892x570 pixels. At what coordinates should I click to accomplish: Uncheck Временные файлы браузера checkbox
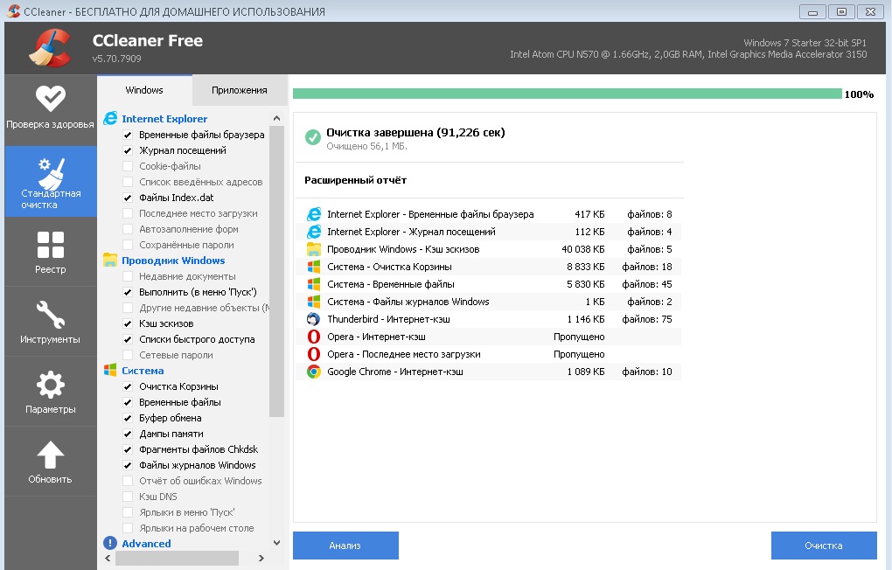click(128, 135)
